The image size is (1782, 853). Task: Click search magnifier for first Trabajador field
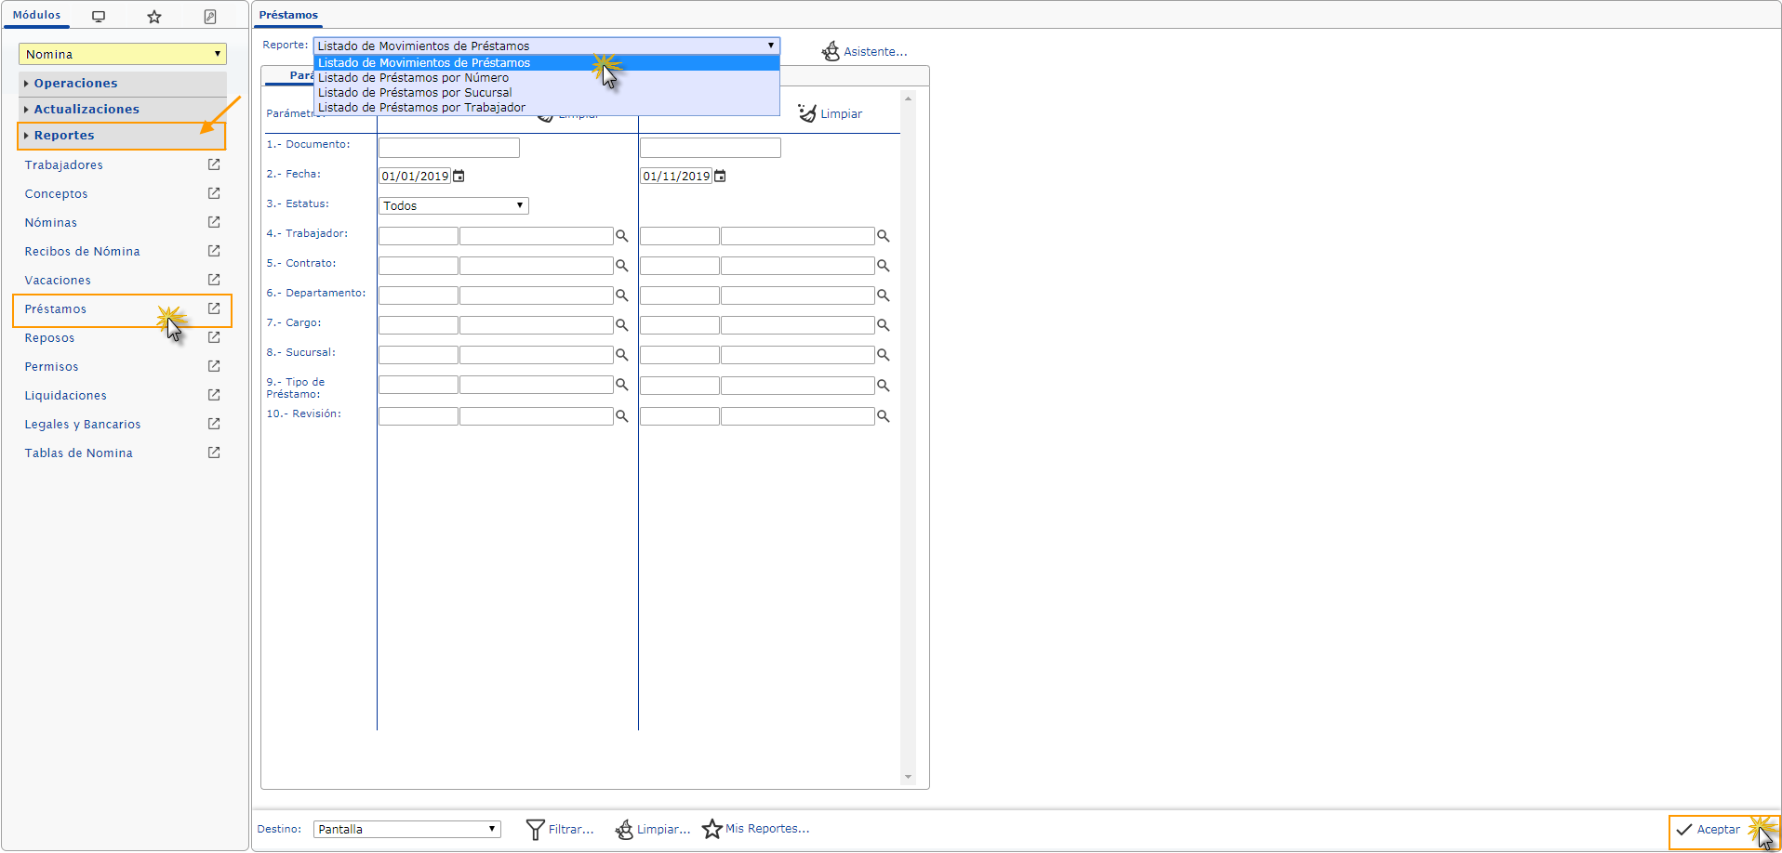point(622,236)
